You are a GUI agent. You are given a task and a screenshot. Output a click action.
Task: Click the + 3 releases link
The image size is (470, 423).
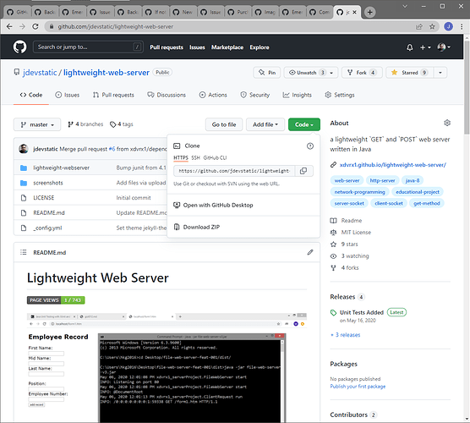(345, 335)
